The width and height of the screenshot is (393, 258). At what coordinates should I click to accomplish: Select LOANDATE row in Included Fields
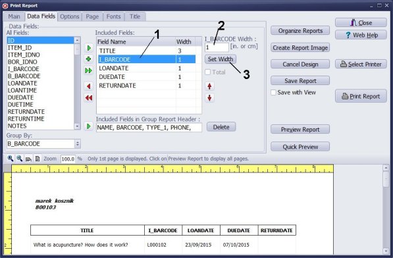tap(147, 68)
